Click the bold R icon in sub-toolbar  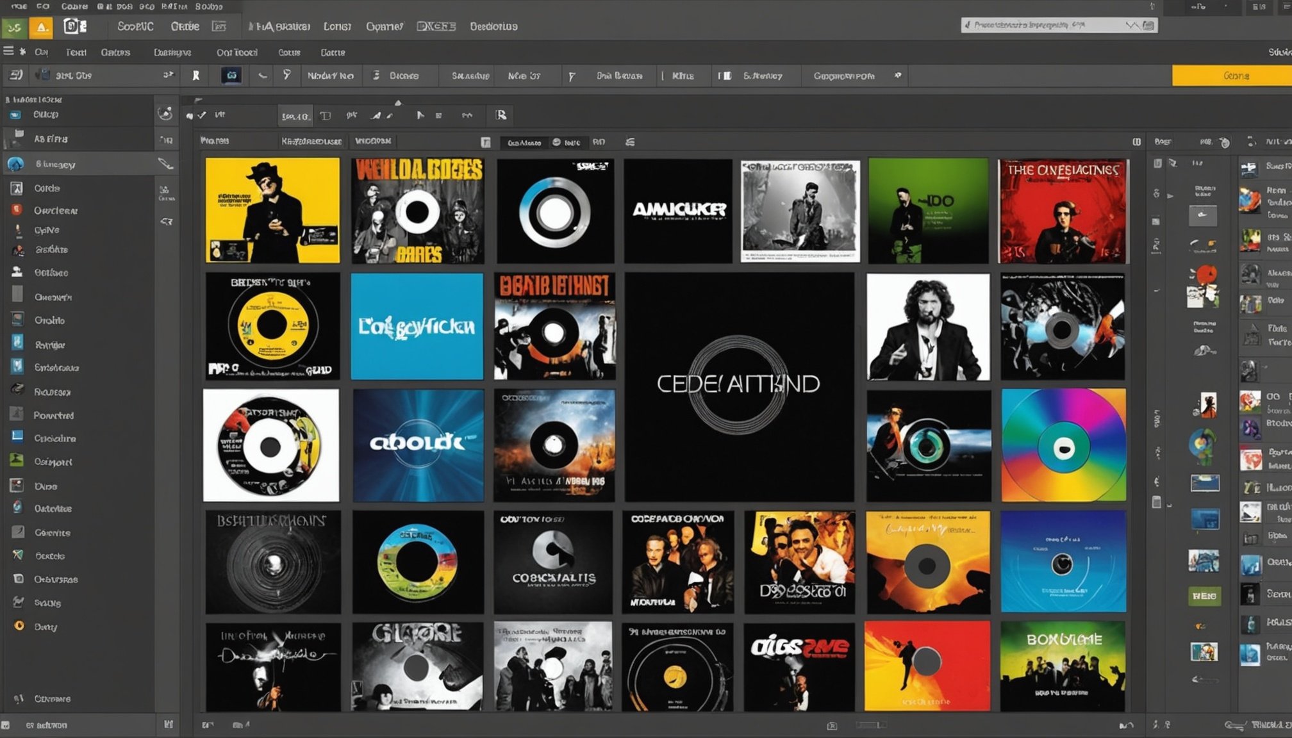tap(501, 115)
